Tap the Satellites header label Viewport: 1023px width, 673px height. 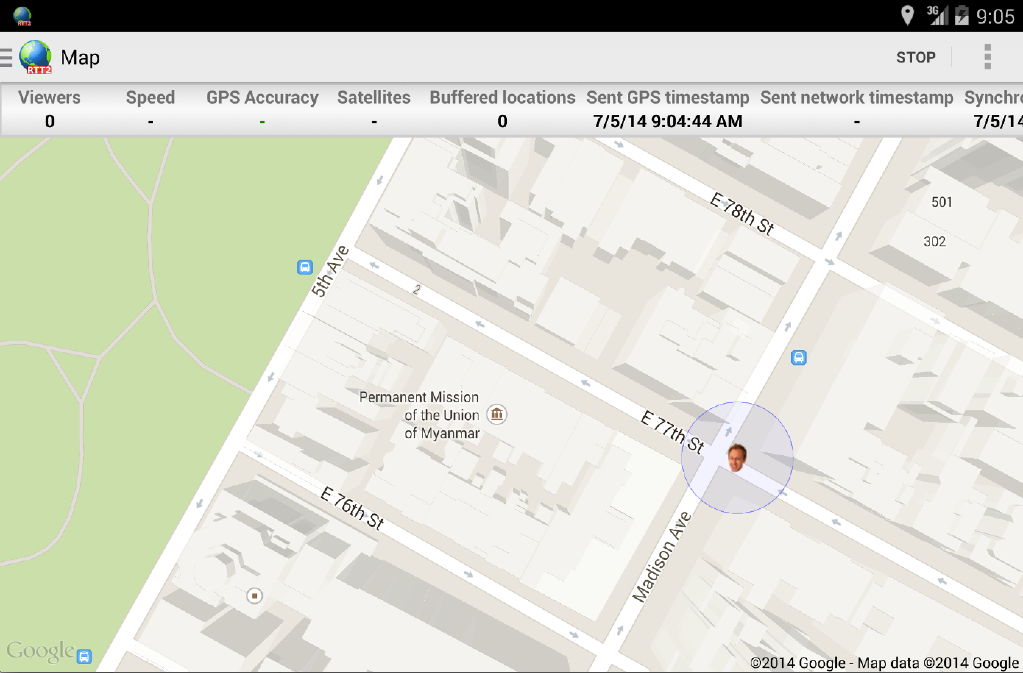point(374,97)
